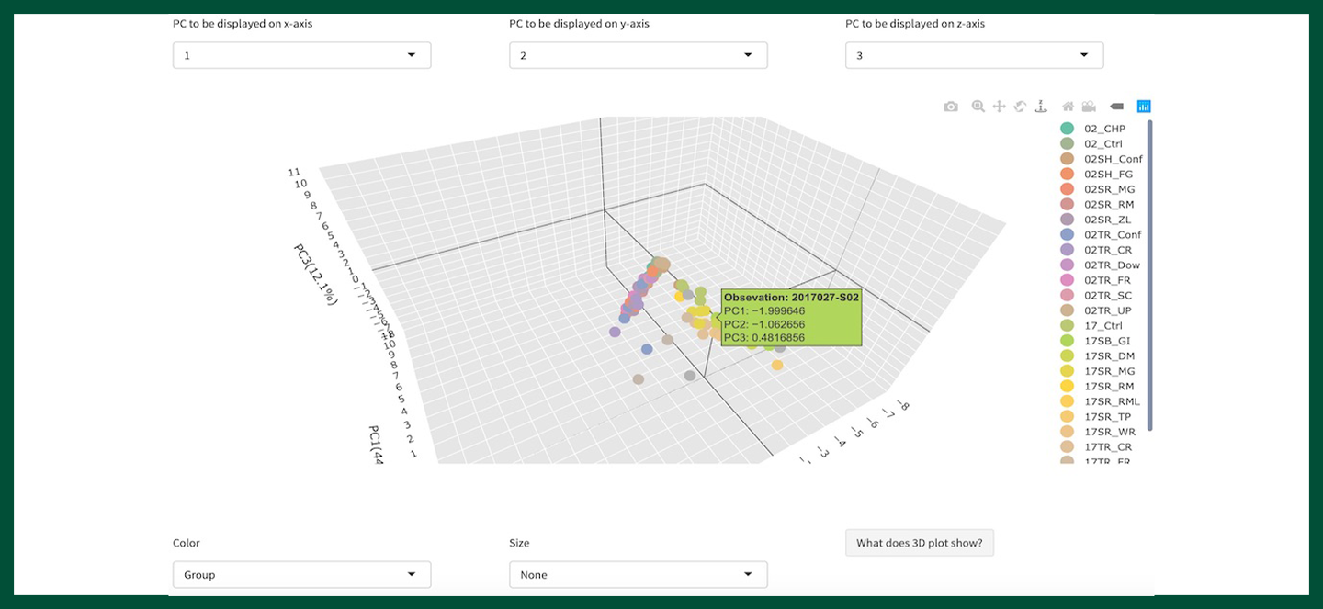
Task: Toggle the 02_CHP legend trace
Action: (x=1093, y=129)
